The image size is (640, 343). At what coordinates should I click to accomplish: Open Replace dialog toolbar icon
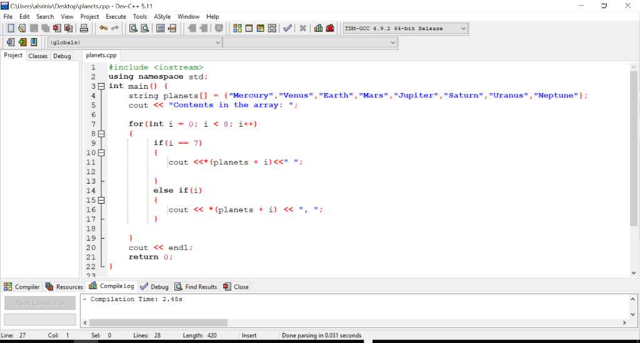[x=145, y=28]
